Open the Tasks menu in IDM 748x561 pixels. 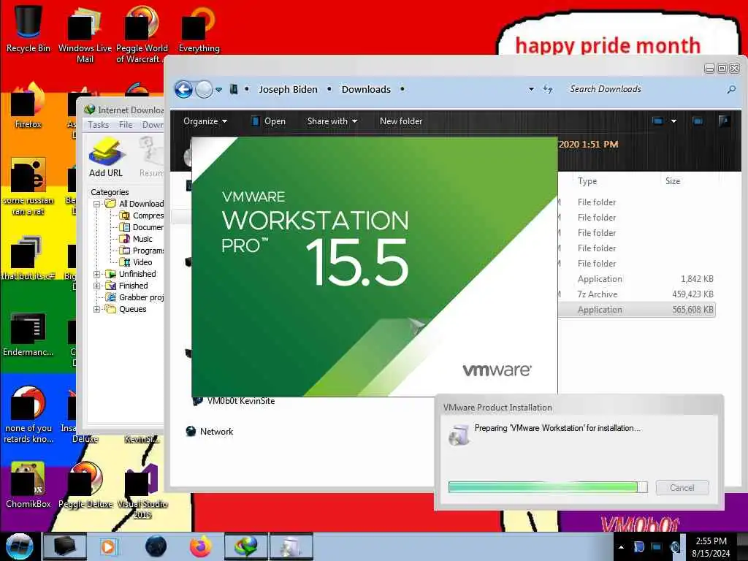[x=99, y=124]
